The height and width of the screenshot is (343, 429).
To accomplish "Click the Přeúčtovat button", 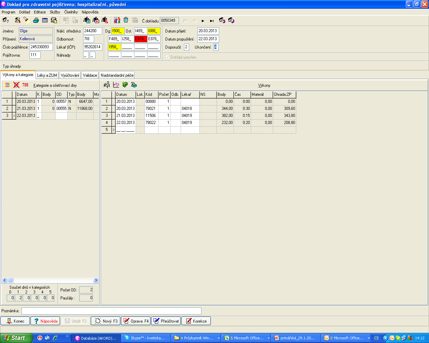I will coord(166,321).
